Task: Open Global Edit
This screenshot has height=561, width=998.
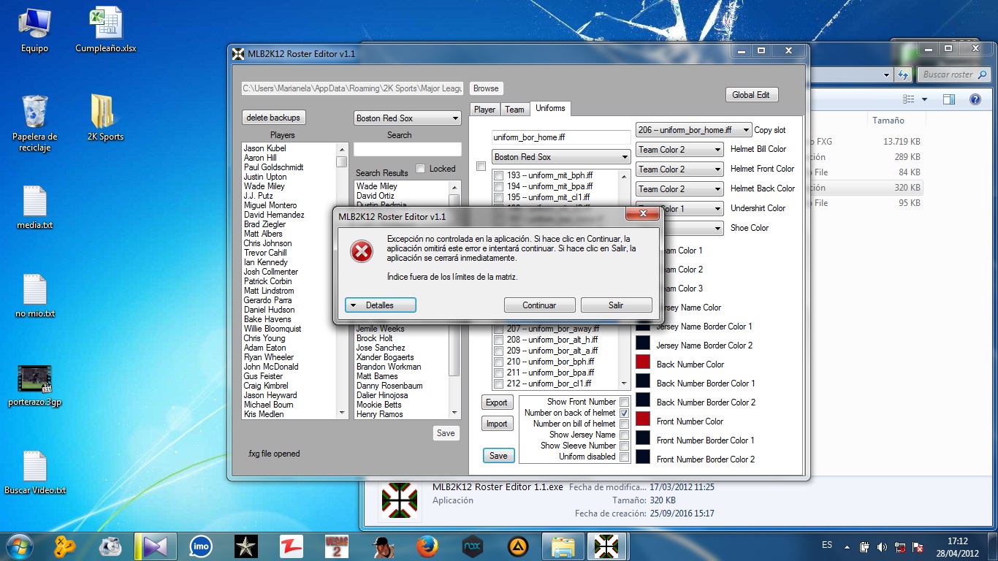Action: (751, 95)
